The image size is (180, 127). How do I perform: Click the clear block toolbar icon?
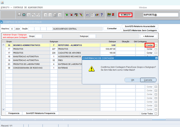(x=76, y=15)
